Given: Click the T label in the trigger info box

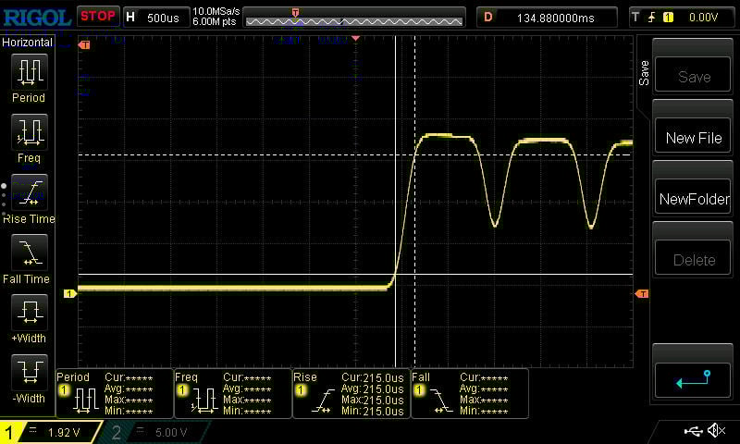Looking at the screenshot, I should click(635, 18).
